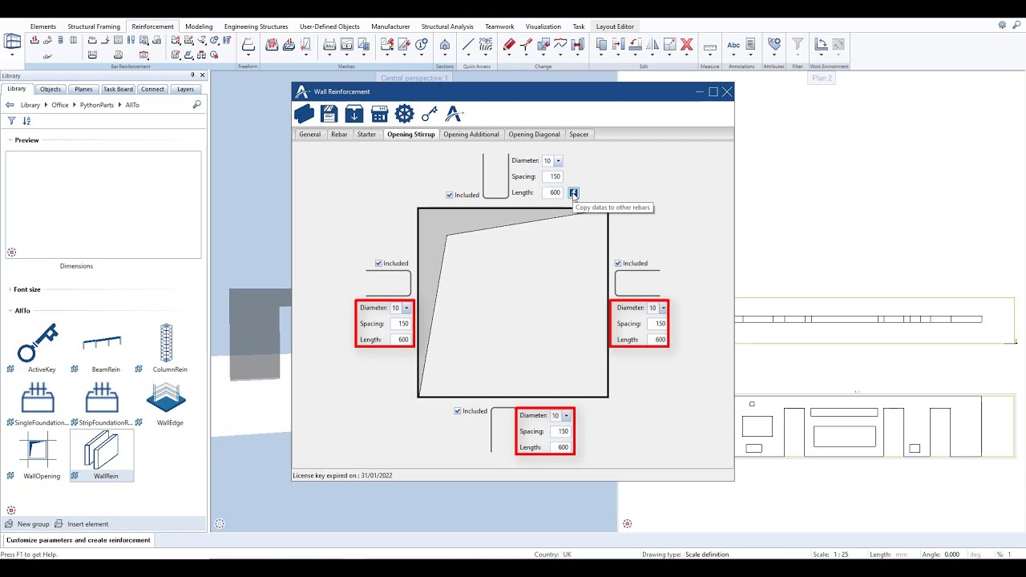Collapse the AllTo section
Screen dimensions: 1026x577
[x=10, y=311]
